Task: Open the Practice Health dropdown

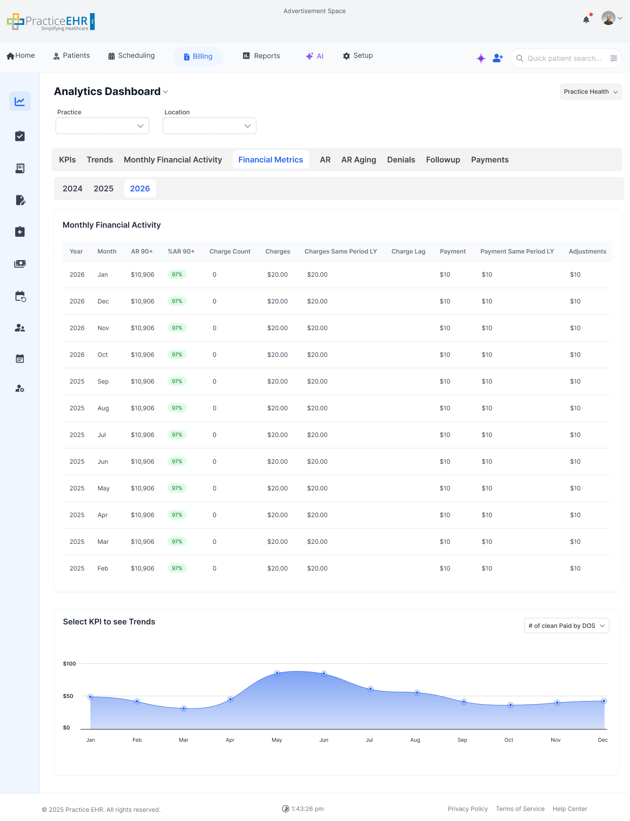Action: click(591, 92)
